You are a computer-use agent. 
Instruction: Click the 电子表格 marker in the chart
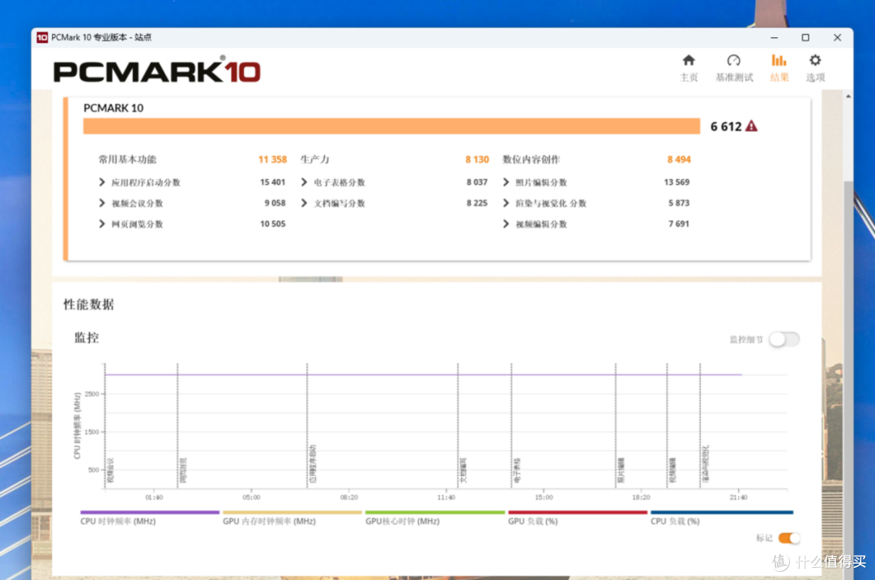[517, 470]
